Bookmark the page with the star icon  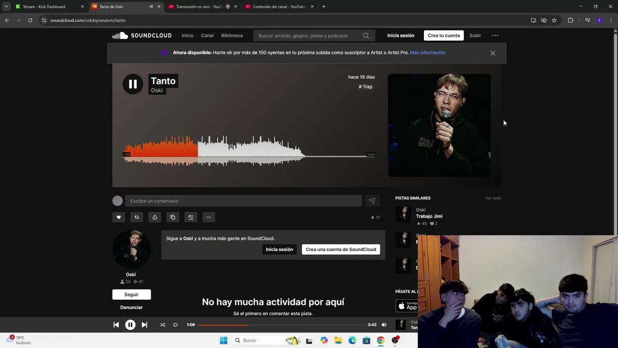pyautogui.click(x=554, y=20)
